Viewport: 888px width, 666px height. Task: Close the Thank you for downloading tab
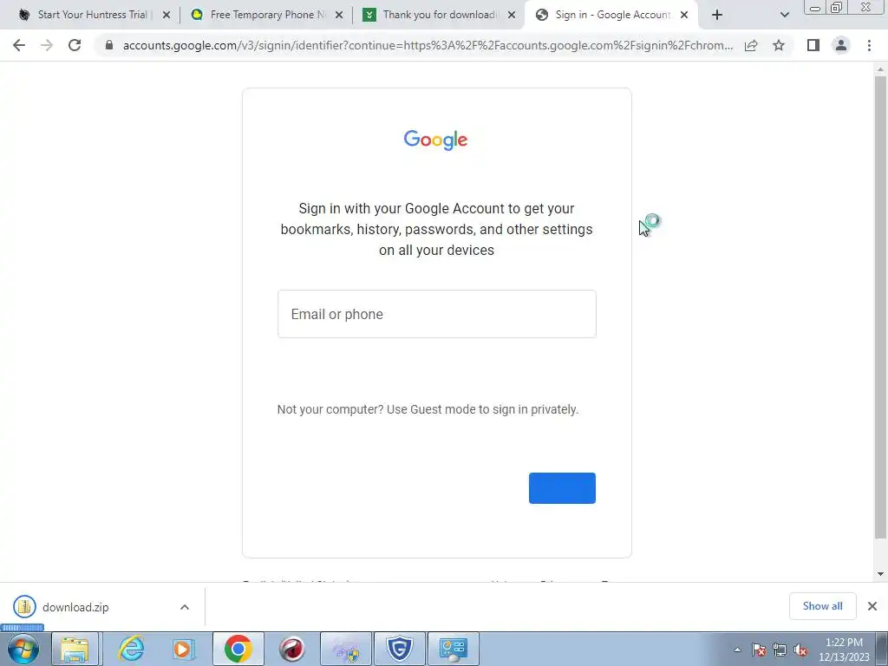[x=512, y=16]
